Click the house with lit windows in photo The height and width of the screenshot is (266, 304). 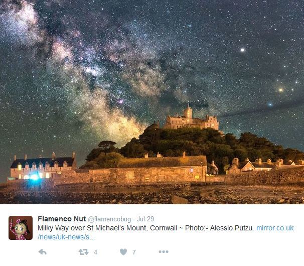(43, 166)
